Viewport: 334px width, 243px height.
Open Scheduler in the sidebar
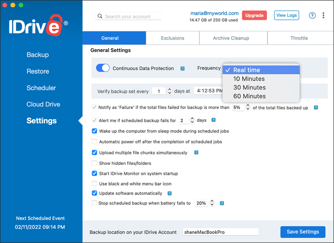pyautogui.click(x=41, y=88)
